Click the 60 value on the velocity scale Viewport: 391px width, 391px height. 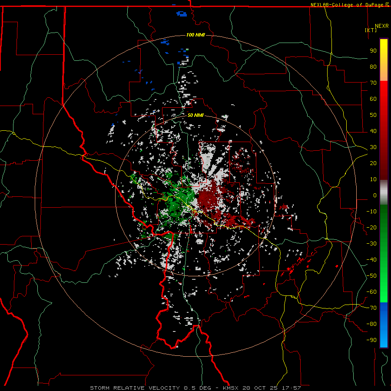[373, 99]
